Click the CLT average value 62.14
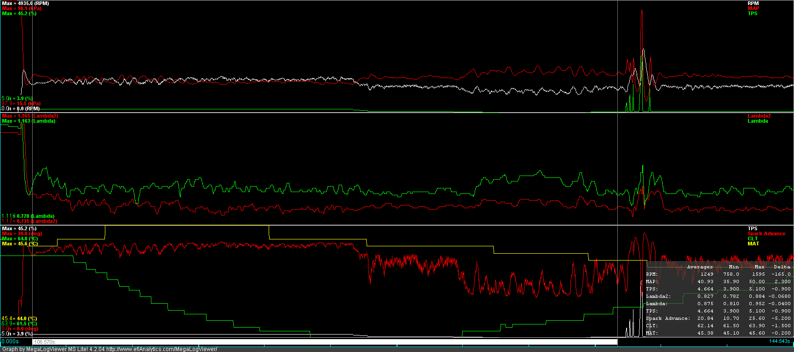The image size is (794, 352). pos(705,325)
